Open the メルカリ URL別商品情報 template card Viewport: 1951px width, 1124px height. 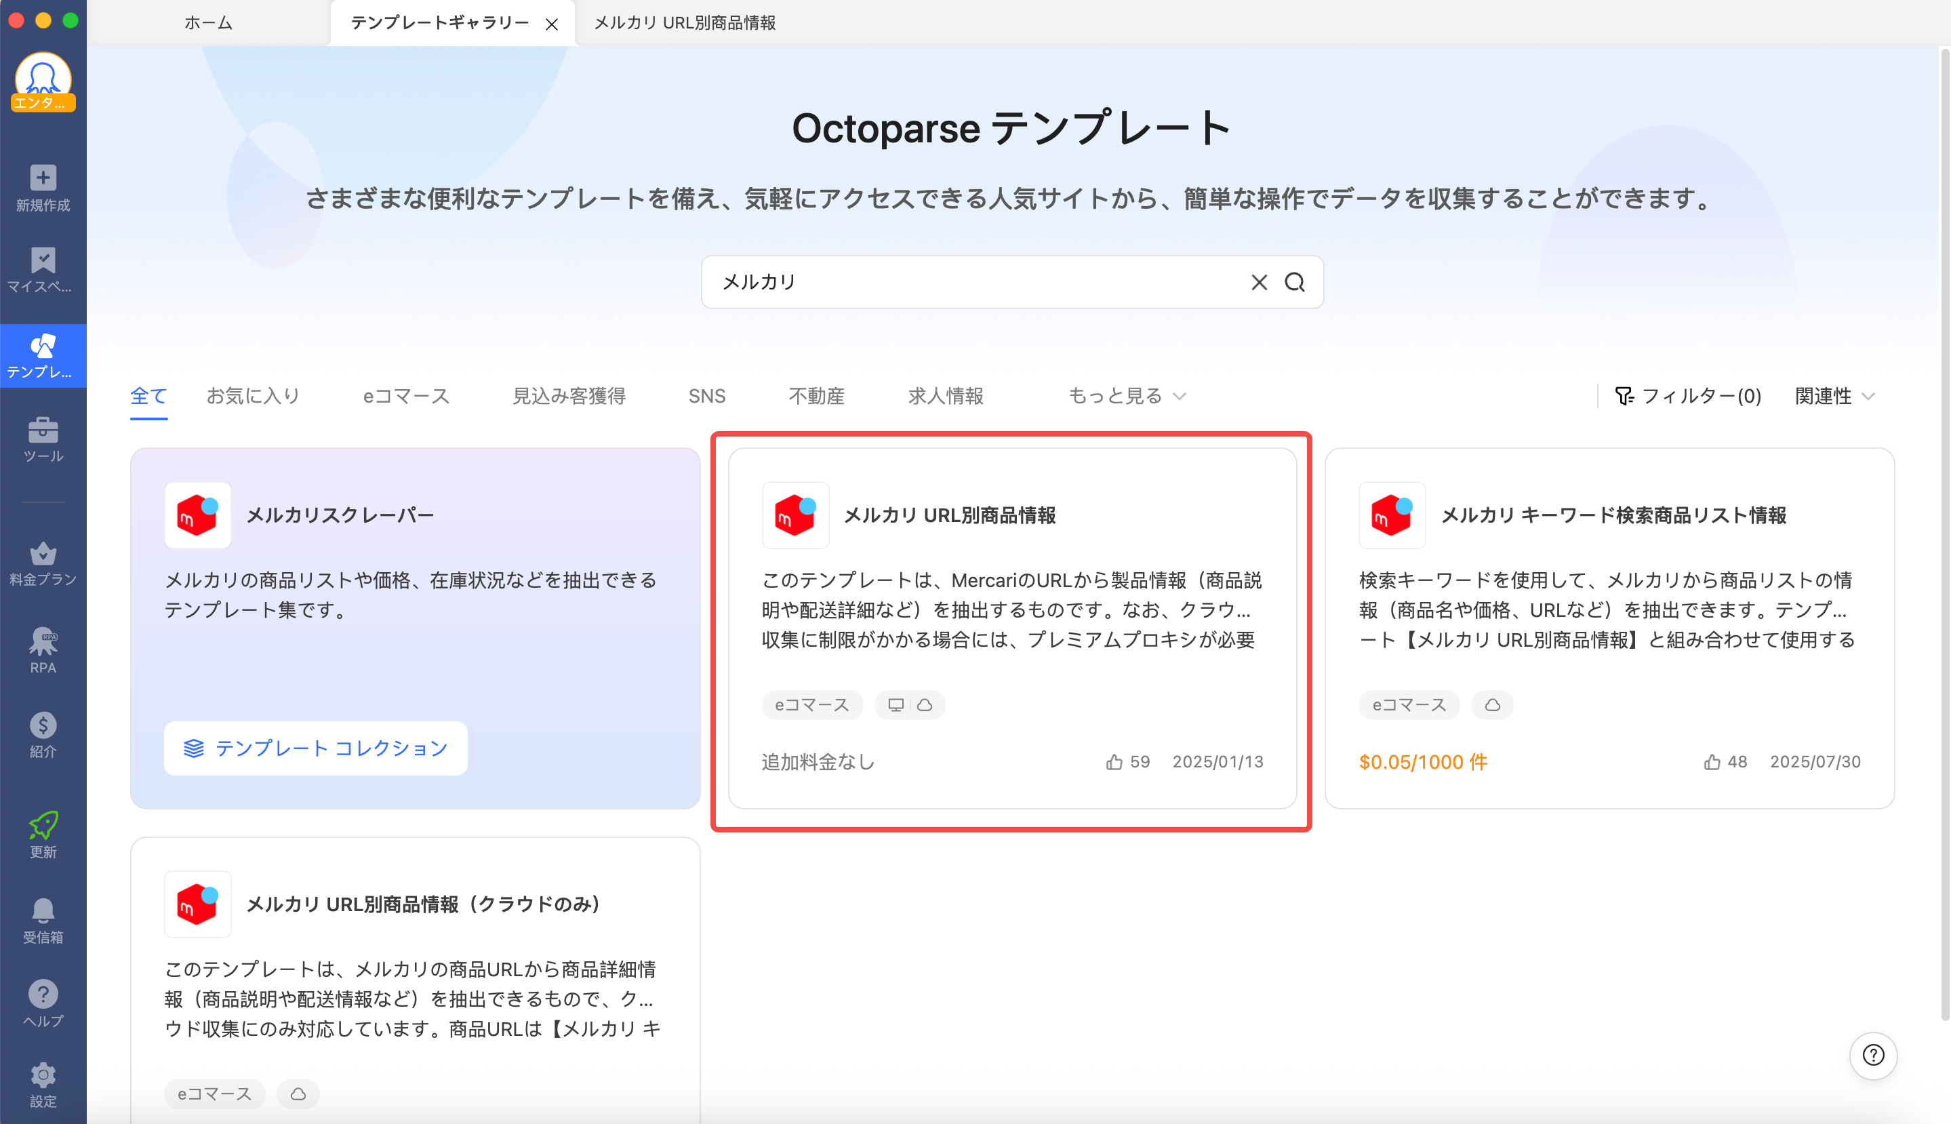click(1012, 633)
